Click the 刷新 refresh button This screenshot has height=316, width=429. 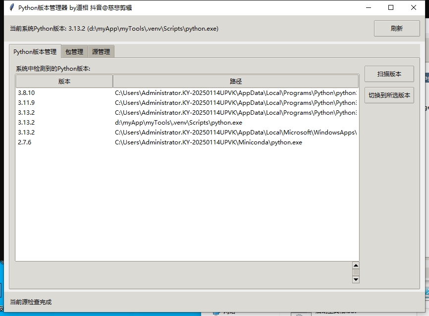pyautogui.click(x=397, y=28)
